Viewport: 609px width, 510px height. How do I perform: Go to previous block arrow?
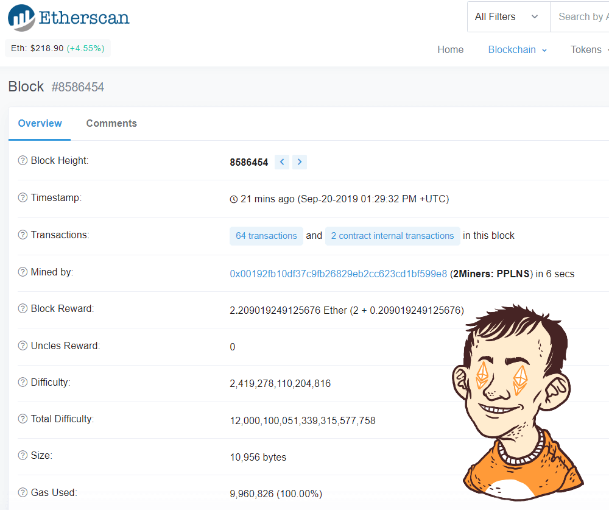point(282,162)
